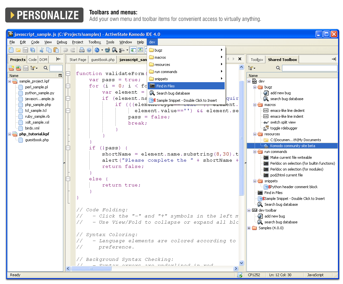Choose Search bug database in dev menu
Image resolution: width=343 pixels, height=284 pixels.
186,93
